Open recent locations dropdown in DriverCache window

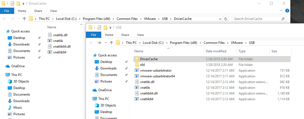19,19
